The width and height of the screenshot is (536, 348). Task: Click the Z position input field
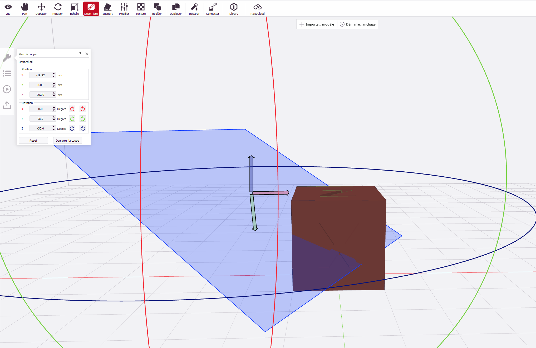pos(41,95)
